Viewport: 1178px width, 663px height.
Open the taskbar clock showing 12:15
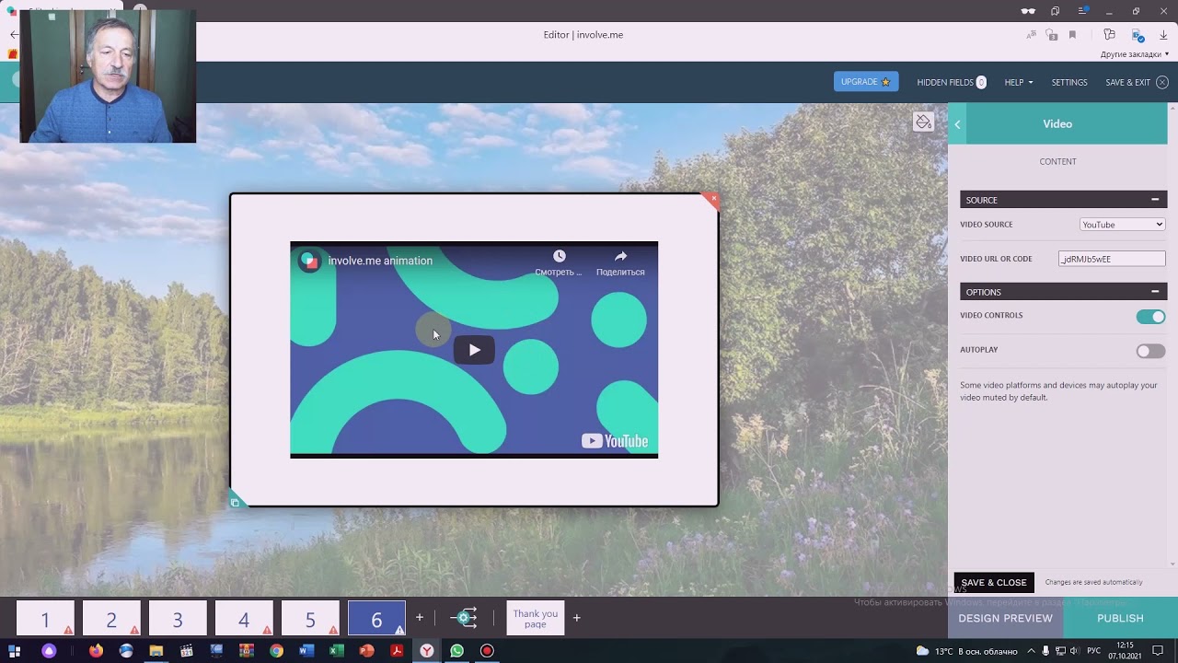(x=1125, y=651)
